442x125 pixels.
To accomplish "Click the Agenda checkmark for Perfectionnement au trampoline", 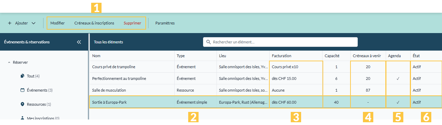I will click(x=398, y=79).
